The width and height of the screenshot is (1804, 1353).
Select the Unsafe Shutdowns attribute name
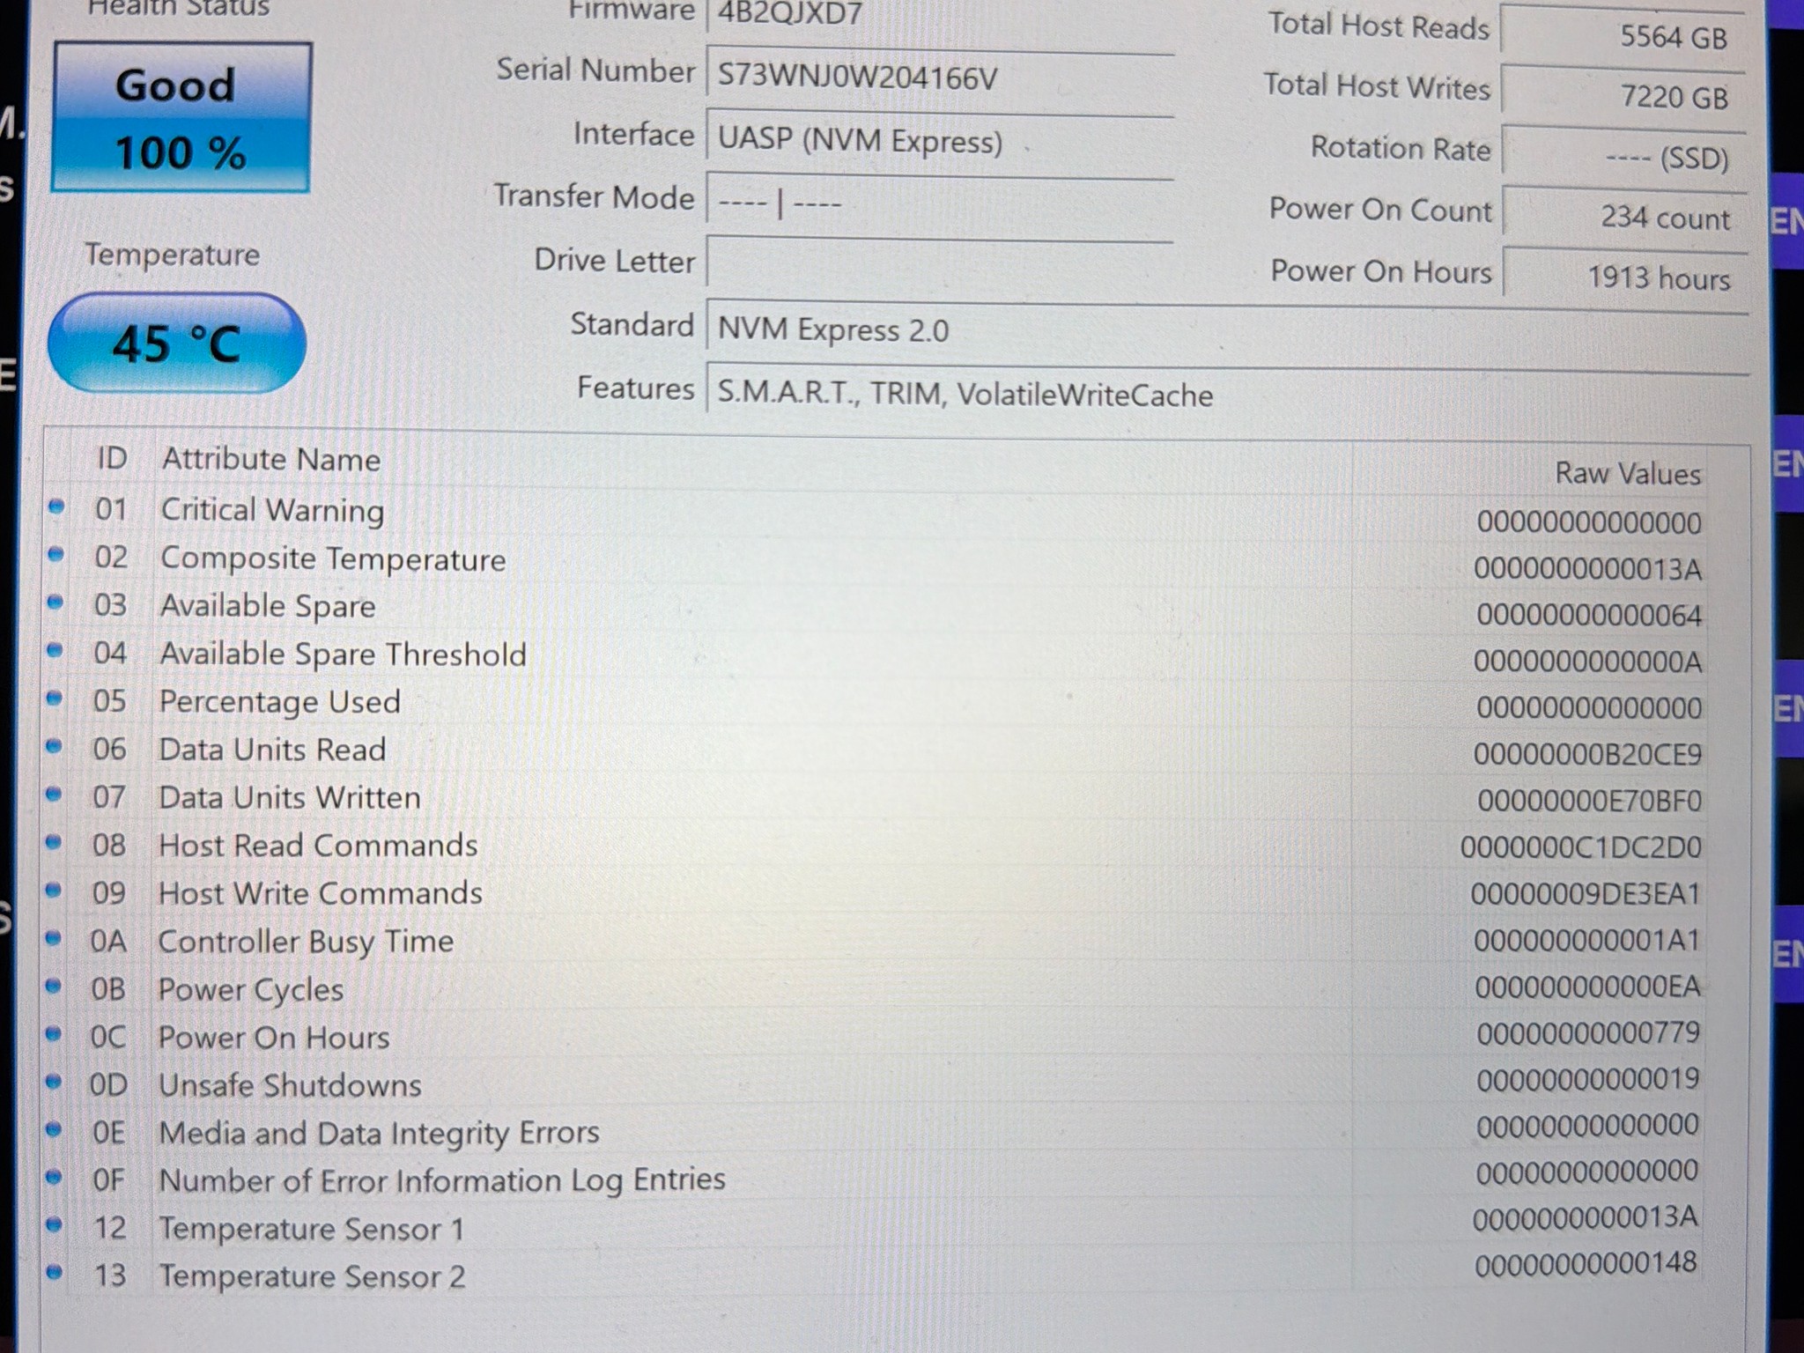(290, 1085)
